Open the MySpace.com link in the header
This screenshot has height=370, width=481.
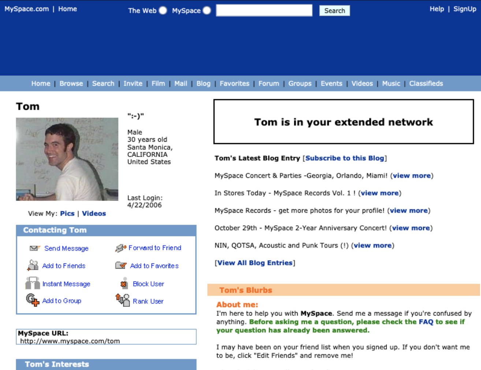[26, 9]
